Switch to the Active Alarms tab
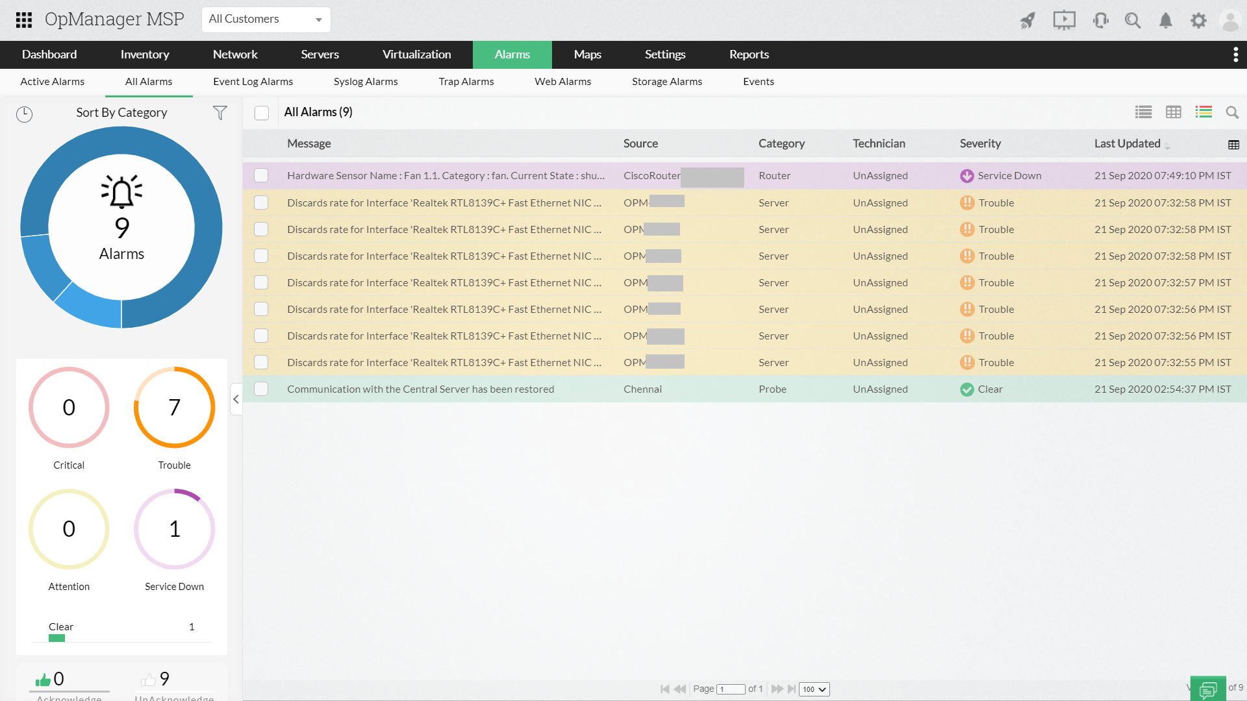This screenshot has width=1247, height=701. pyautogui.click(x=51, y=81)
